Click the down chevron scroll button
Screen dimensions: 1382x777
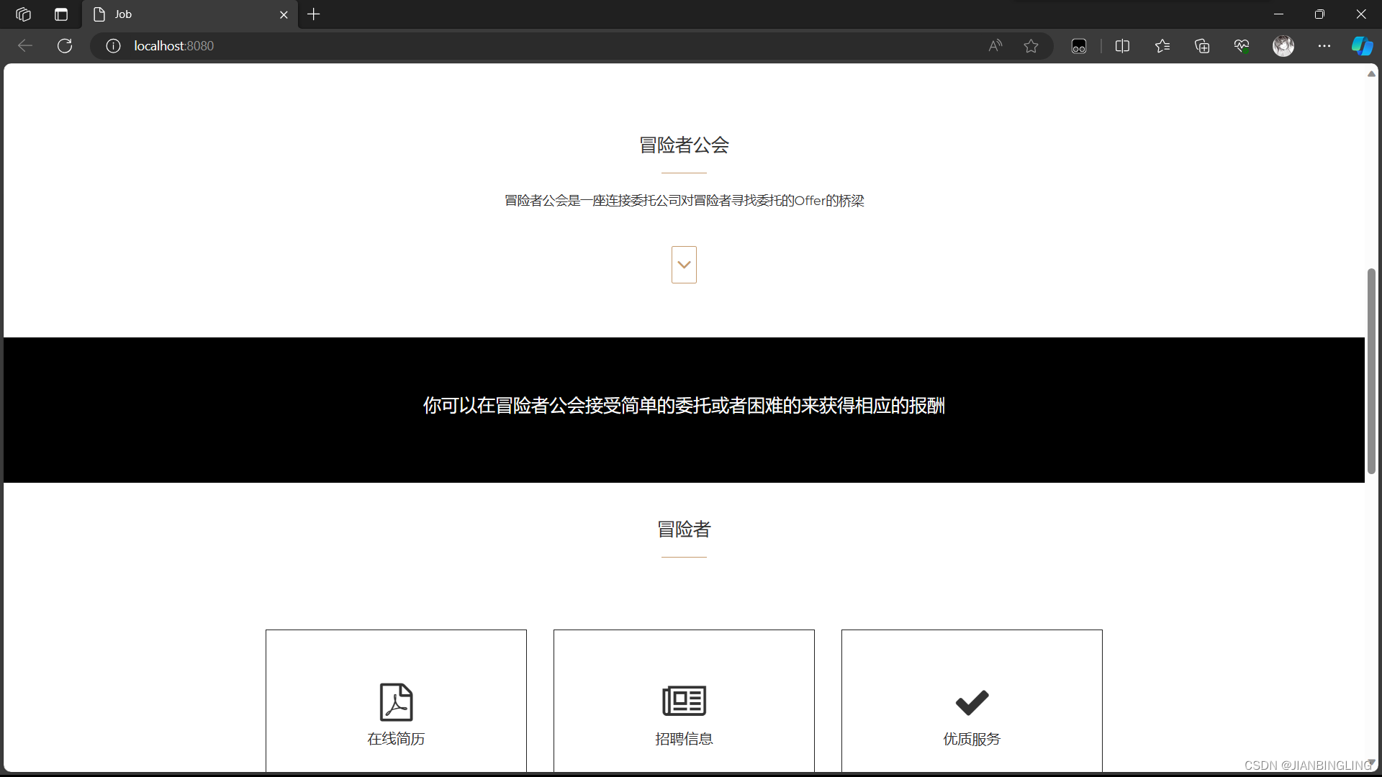(x=684, y=265)
